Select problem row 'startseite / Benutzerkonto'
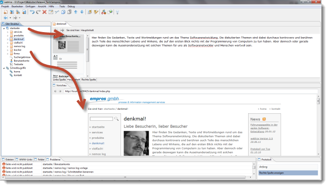This screenshot has width=329, height=188. [x=127, y=164]
